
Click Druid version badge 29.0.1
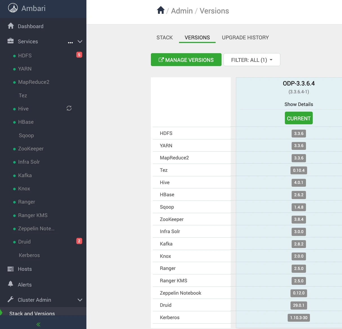[299, 305]
